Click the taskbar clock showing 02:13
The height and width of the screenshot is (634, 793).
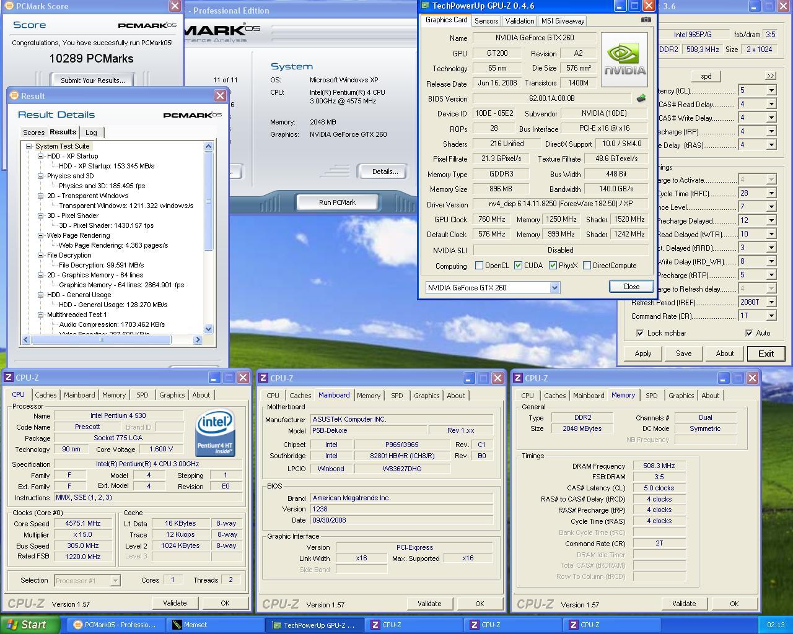coord(776,625)
